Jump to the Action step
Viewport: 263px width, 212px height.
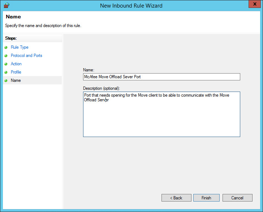click(x=16, y=64)
